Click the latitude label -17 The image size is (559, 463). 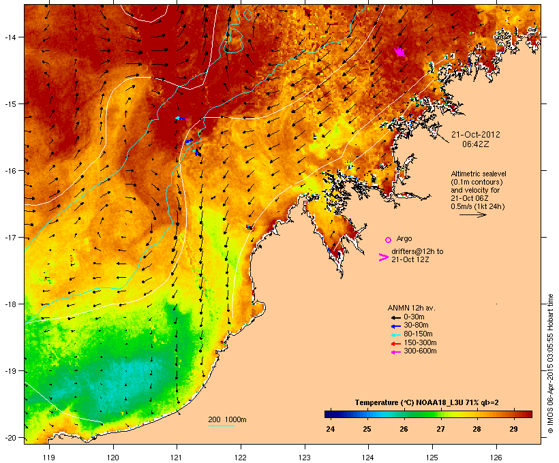click(10, 237)
